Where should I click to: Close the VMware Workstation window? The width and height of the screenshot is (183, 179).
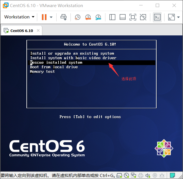click(174, 5)
